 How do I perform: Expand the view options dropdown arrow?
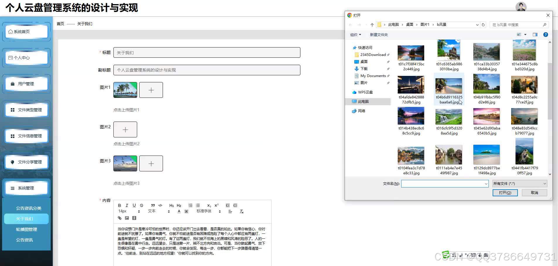[525, 35]
